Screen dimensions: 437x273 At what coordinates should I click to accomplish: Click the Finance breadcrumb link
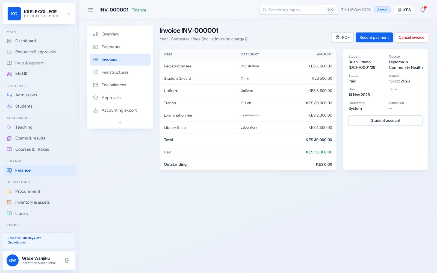click(139, 10)
